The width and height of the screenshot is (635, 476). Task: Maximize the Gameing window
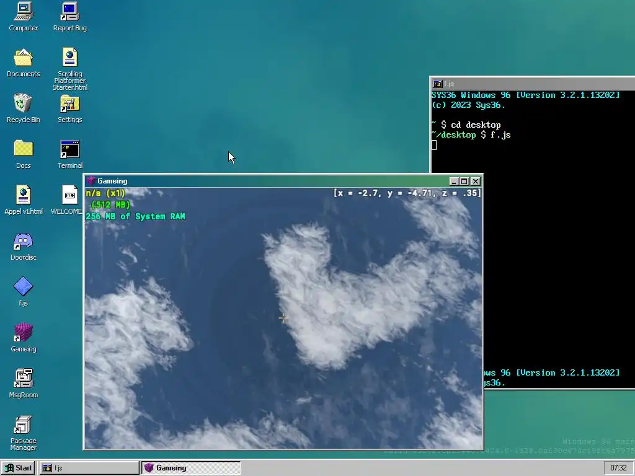(x=464, y=182)
